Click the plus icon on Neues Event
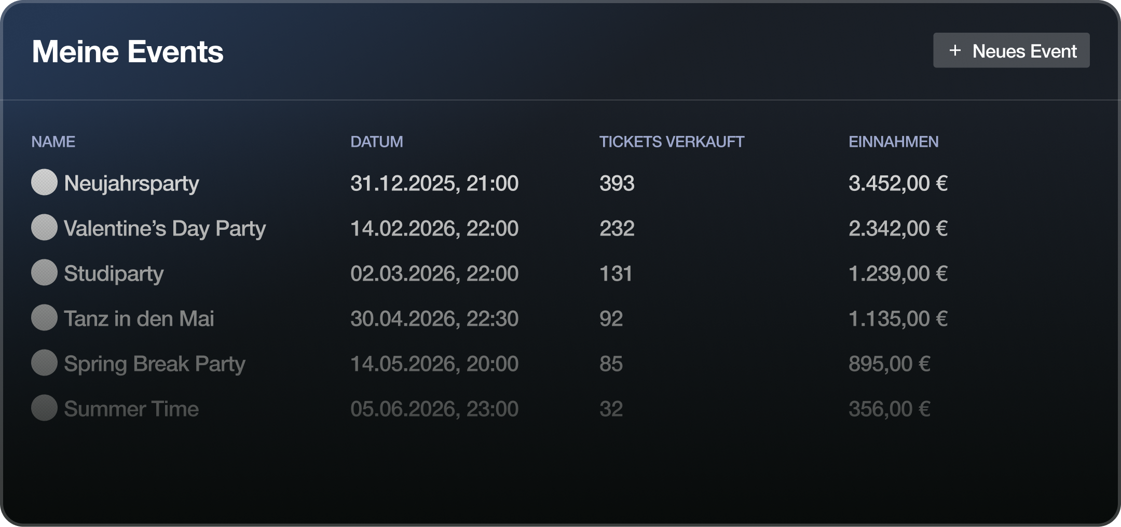Screen dimensions: 1121x527 [955, 51]
